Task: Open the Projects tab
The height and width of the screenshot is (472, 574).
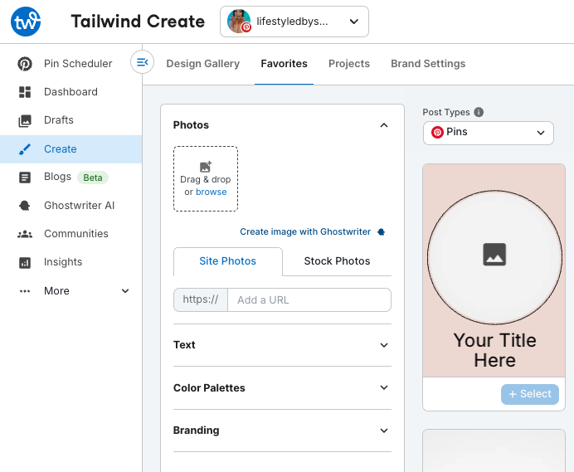Action: tap(349, 64)
